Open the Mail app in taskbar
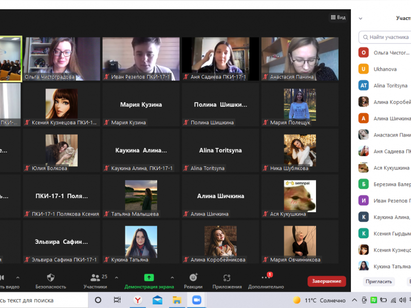 pyautogui.click(x=157, y=300)
